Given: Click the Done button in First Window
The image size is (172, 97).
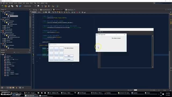Looking at the screenshot, I should pos(69,59).
